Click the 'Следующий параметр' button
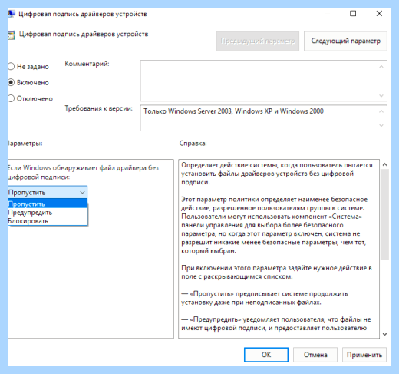This screenshot has height=374, width=399. click(345, 41)
